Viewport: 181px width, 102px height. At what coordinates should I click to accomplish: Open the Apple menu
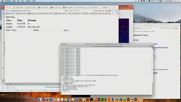[x=2, y=1]
